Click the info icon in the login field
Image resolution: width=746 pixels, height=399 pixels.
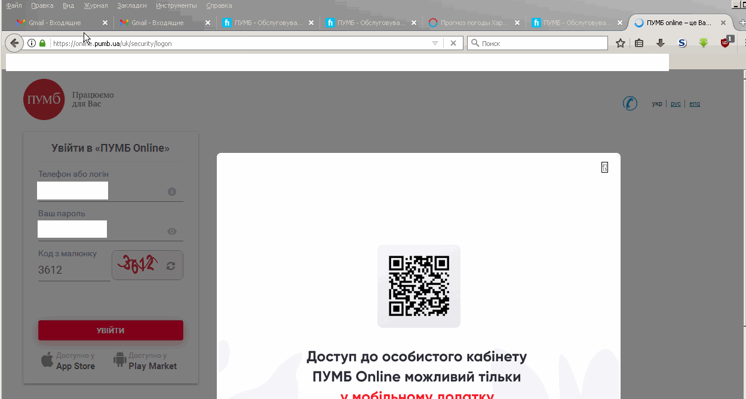point(172,192)
